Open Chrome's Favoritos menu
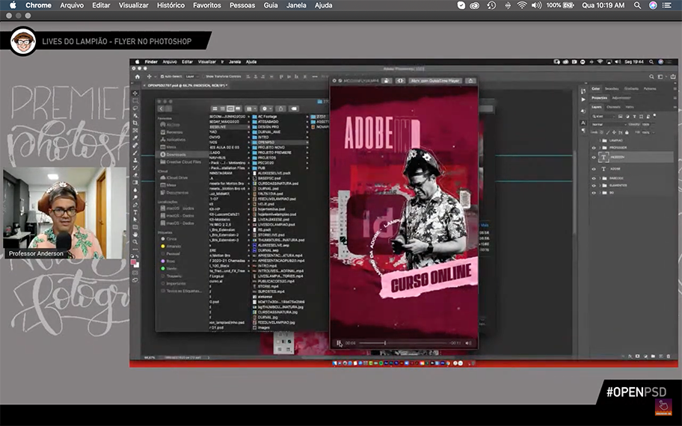Screen dimensions: 682x426 click(x=207, y=5)
